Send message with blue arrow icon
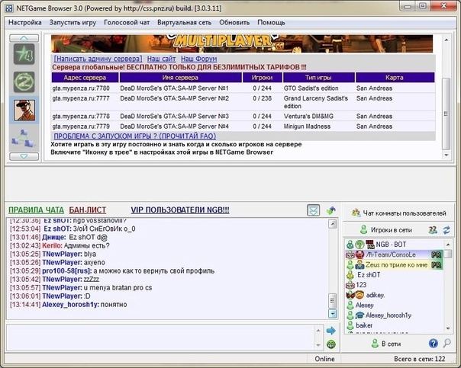This screenshot has height=368, width=461. tap(331, 331)
